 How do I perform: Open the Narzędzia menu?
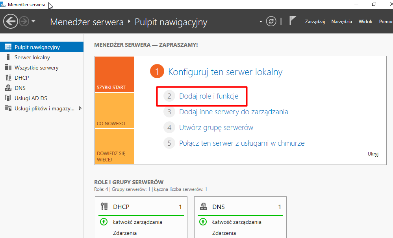pos(341,22)
